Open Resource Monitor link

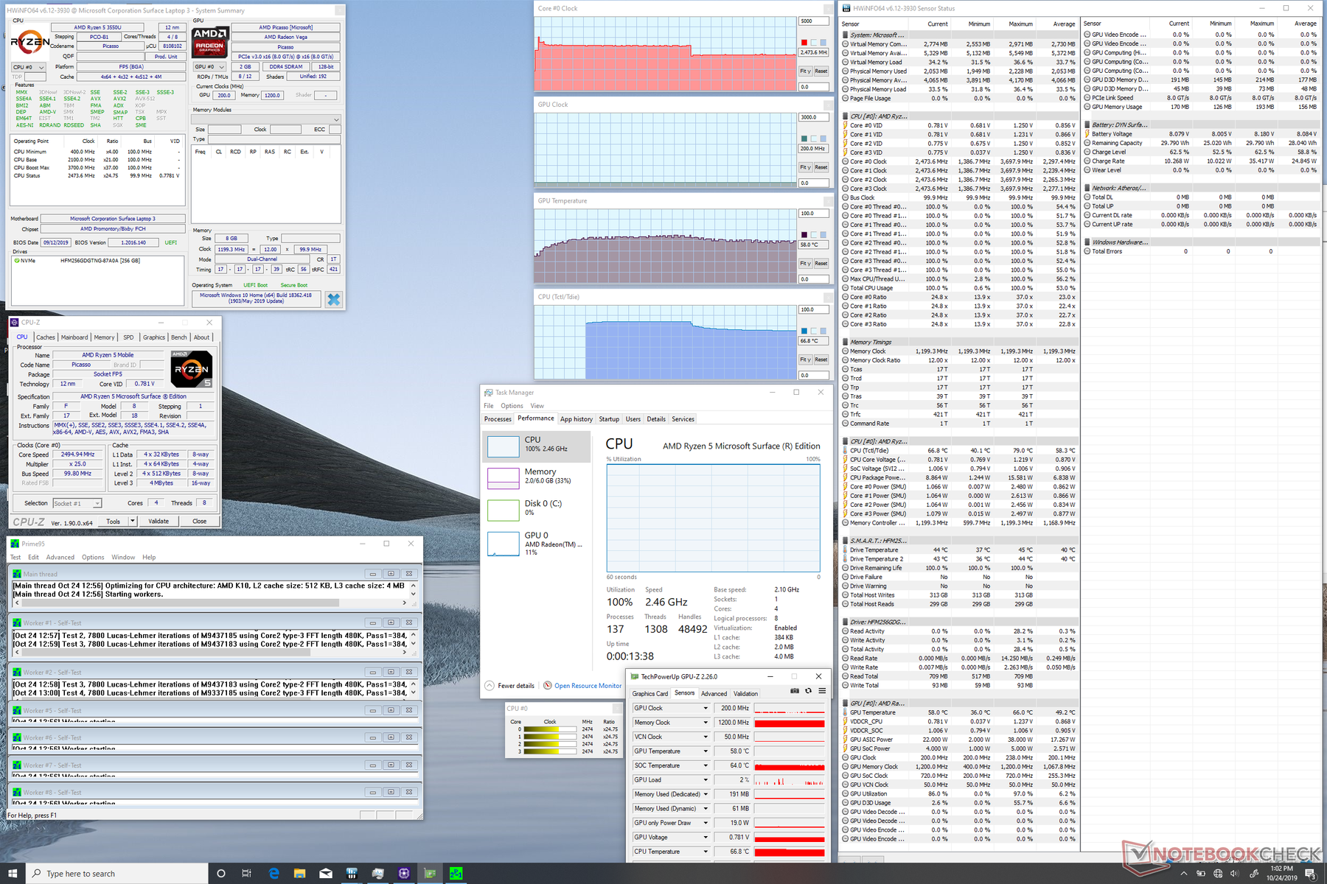point(588,686)
